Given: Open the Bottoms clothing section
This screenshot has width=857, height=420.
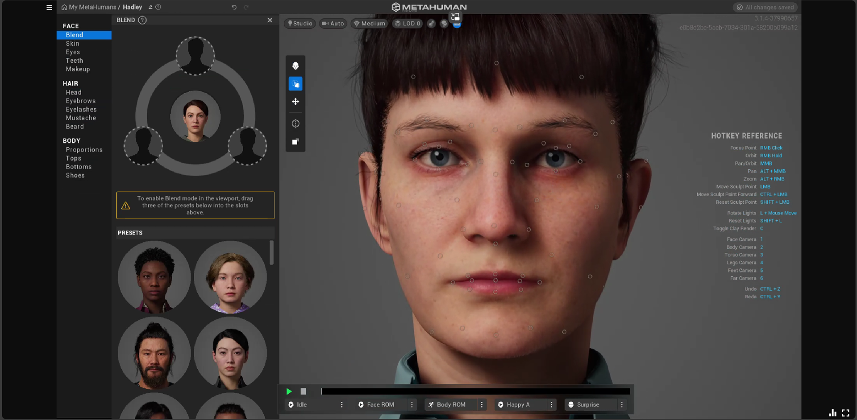Looking at the screenshot, I should (x=79, y=167).
